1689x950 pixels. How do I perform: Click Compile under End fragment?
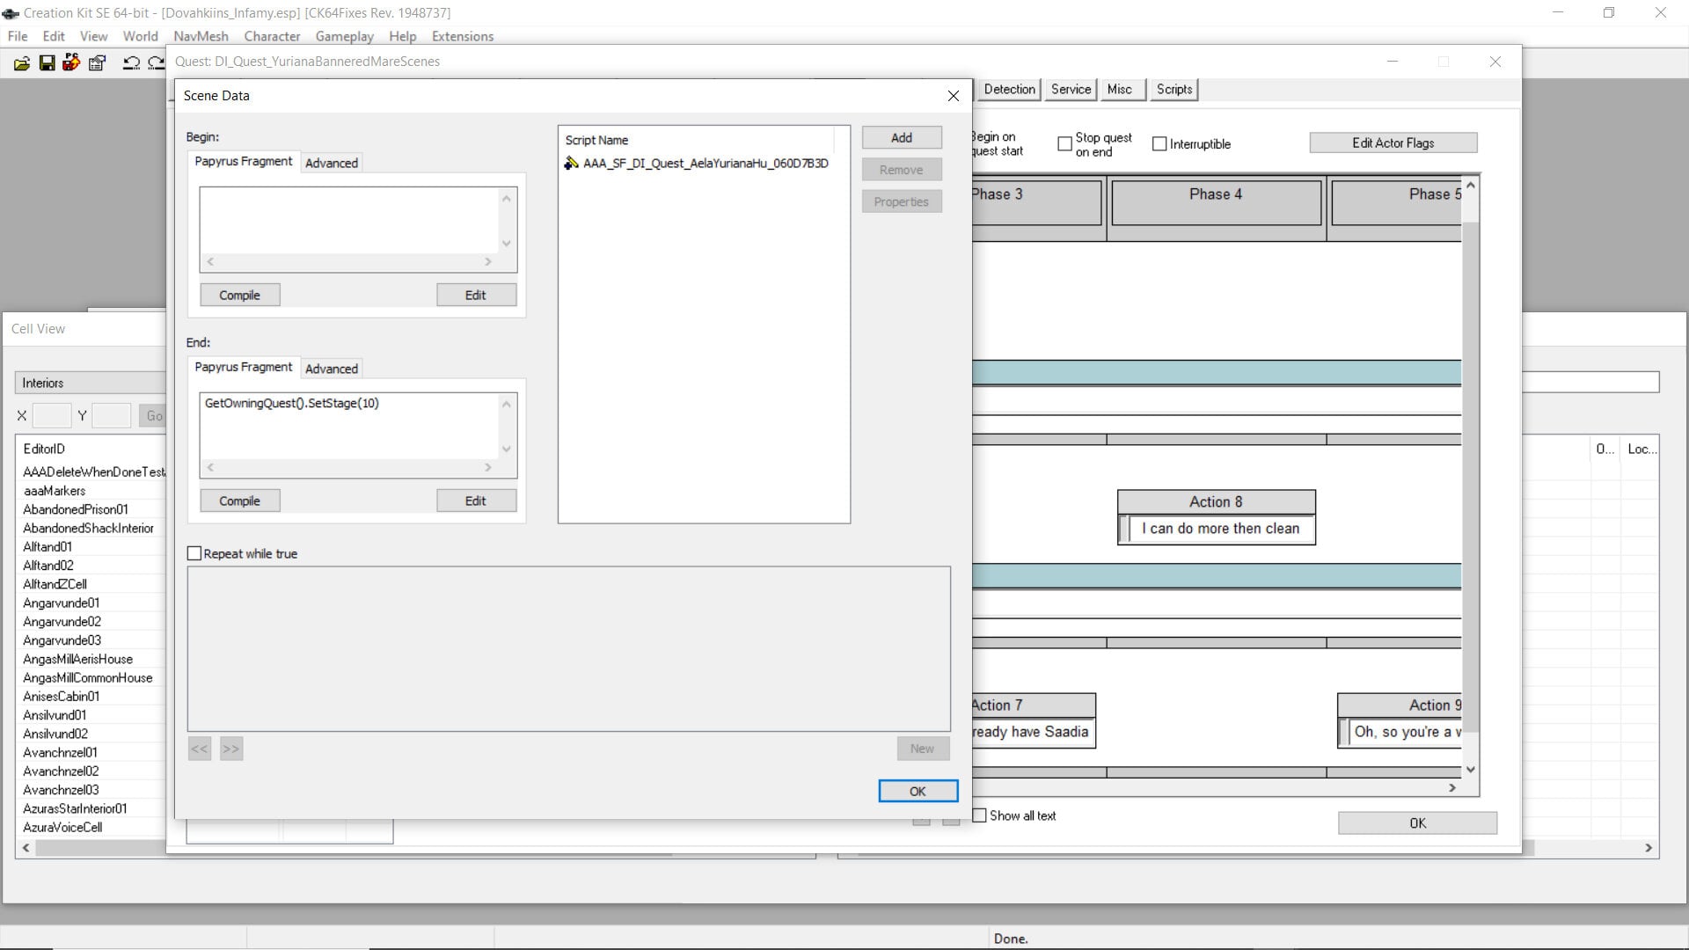pos(239,501)
